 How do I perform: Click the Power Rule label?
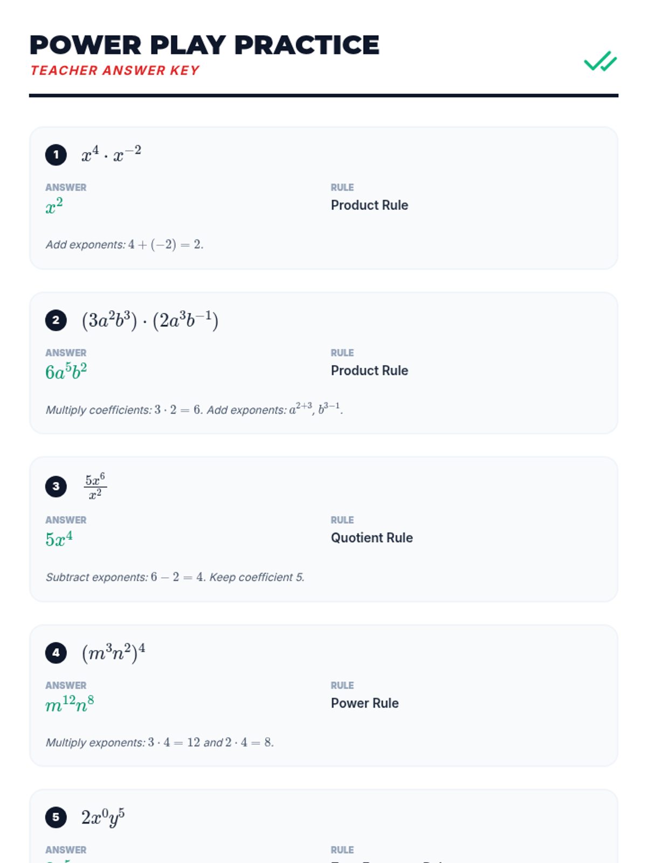[364, 703]
